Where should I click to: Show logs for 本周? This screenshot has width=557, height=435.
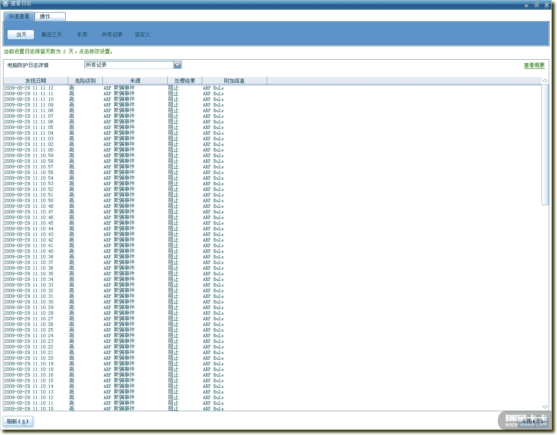82,35
